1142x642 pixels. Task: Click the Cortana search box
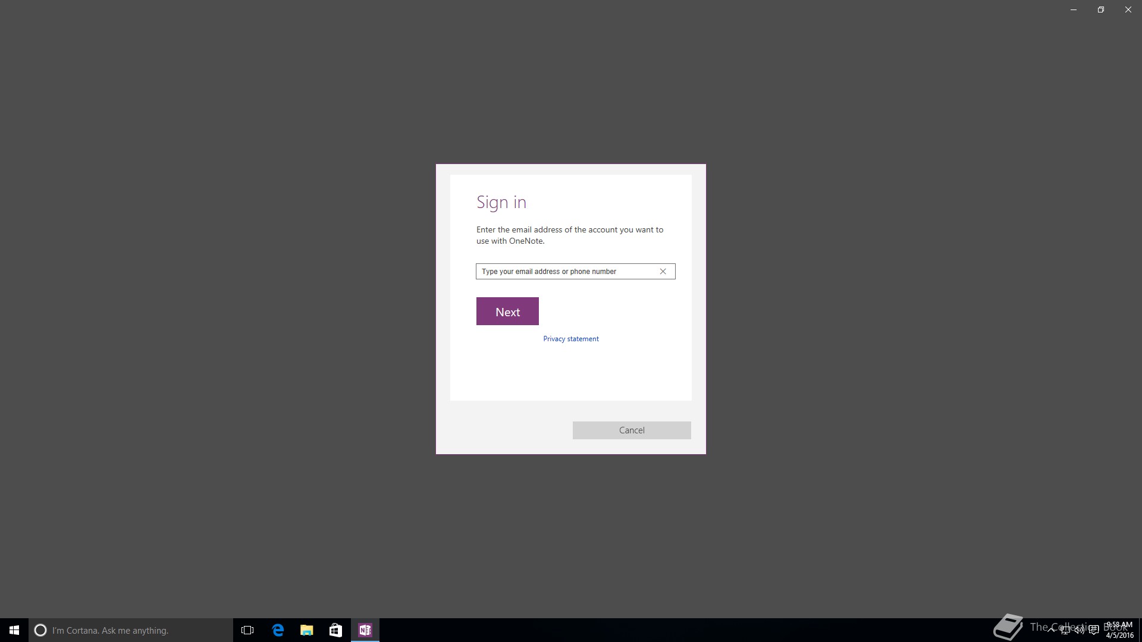click(131, 630)
